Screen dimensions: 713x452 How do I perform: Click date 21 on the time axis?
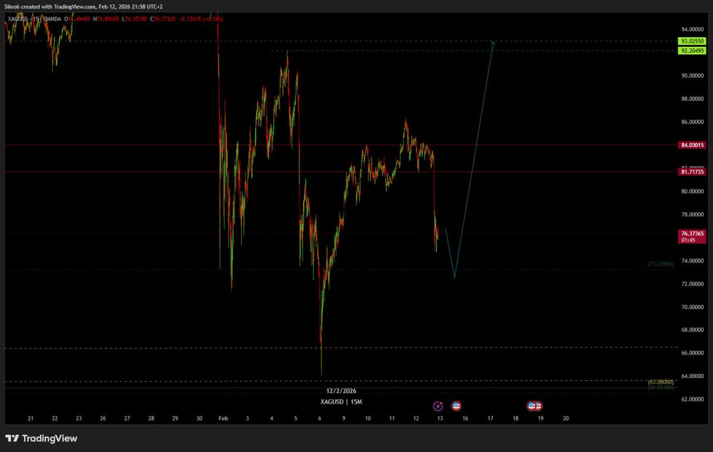pyautogui.click(x=30, y=418)
